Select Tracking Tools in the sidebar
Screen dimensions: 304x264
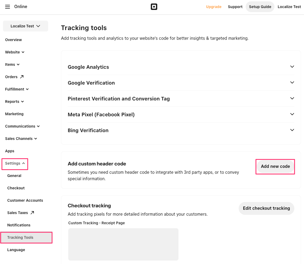[26, 237]
